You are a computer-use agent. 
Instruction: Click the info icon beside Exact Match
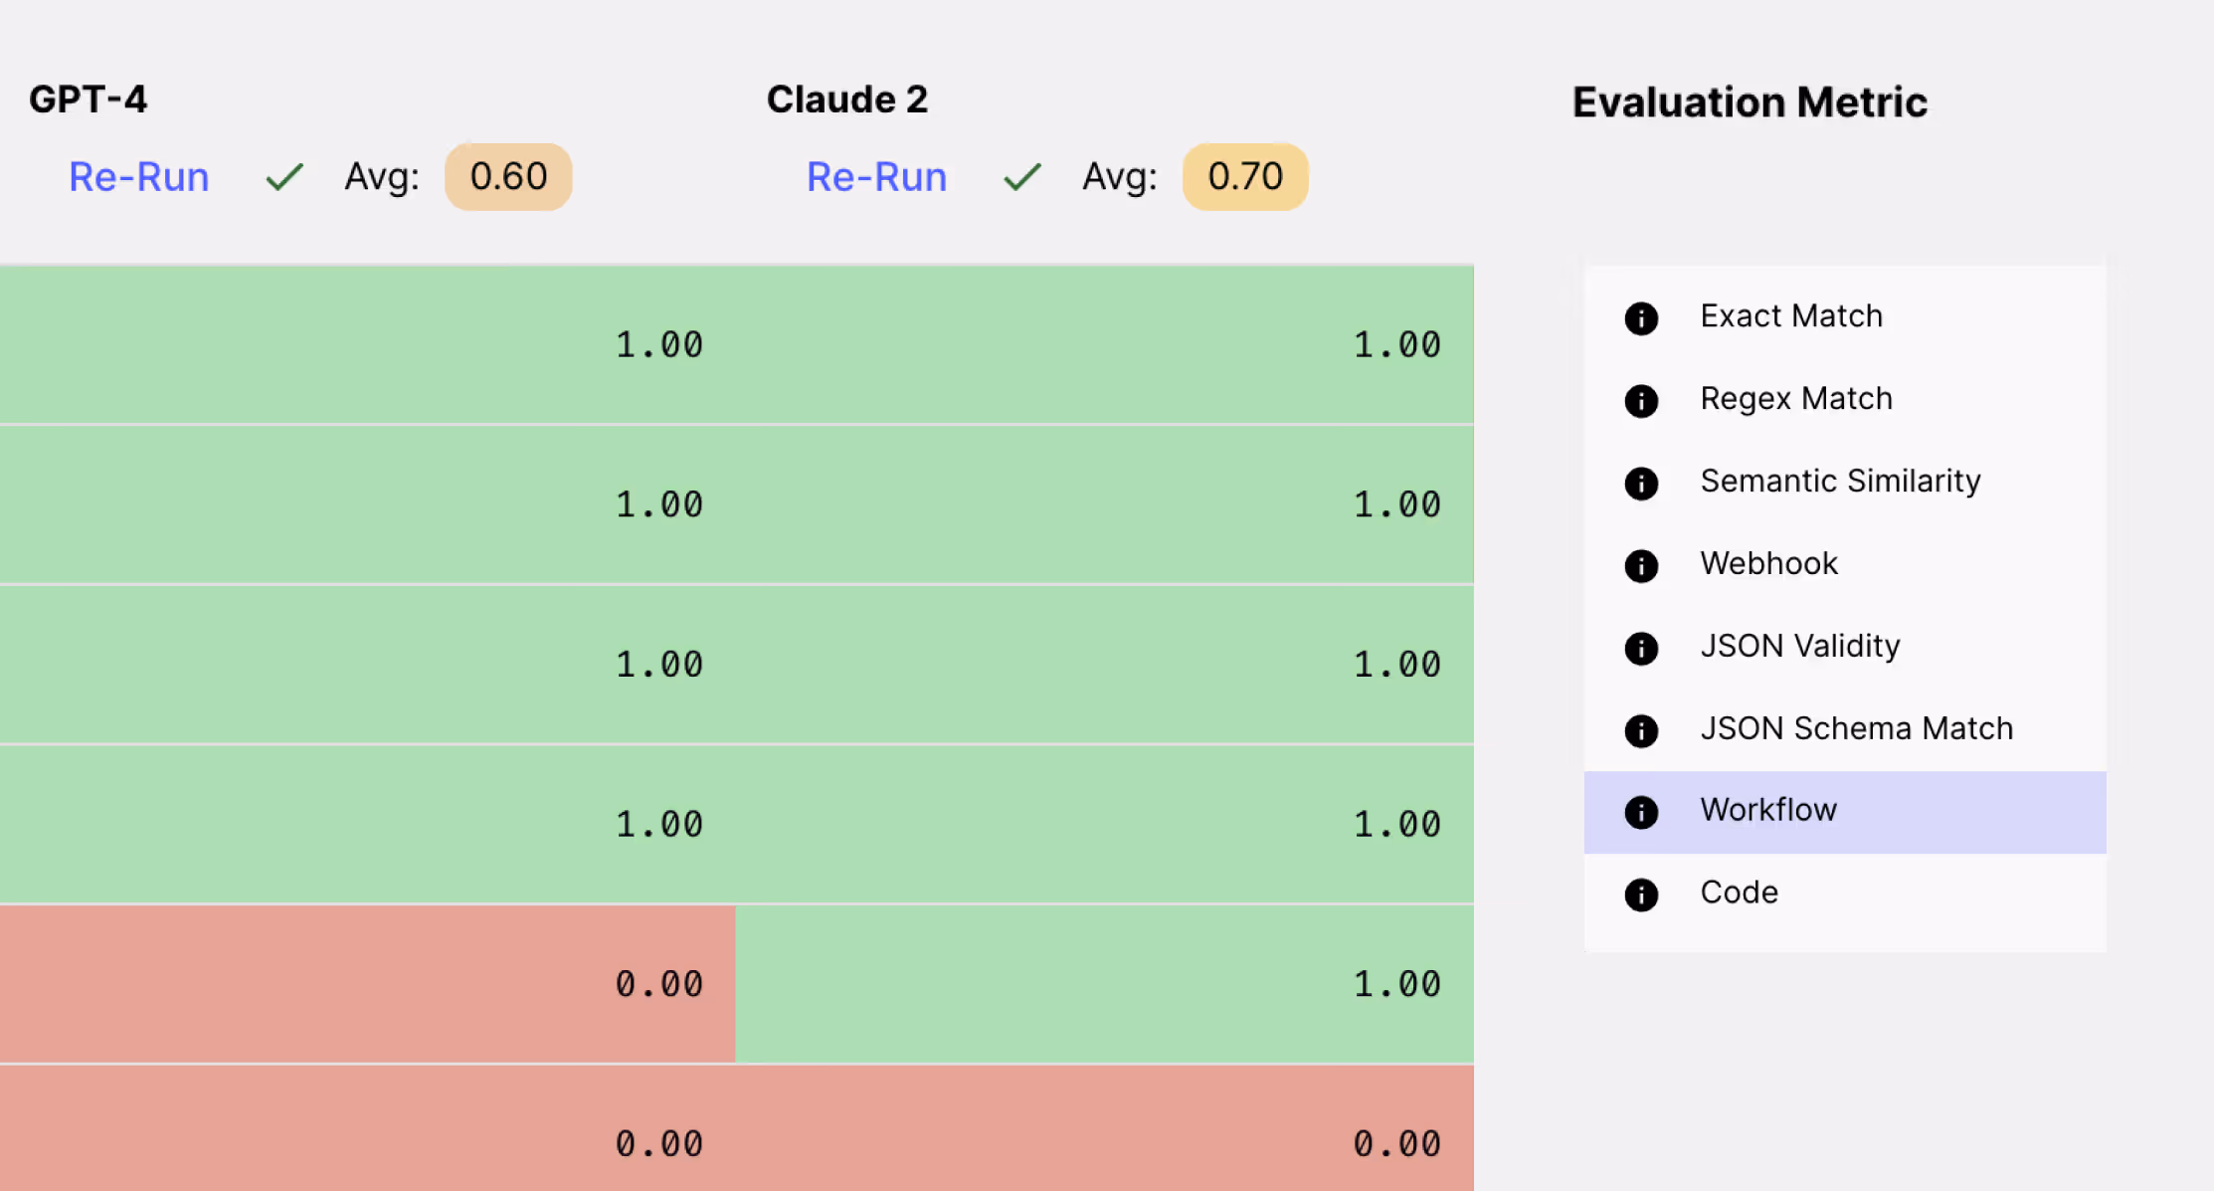[1641, 318]
